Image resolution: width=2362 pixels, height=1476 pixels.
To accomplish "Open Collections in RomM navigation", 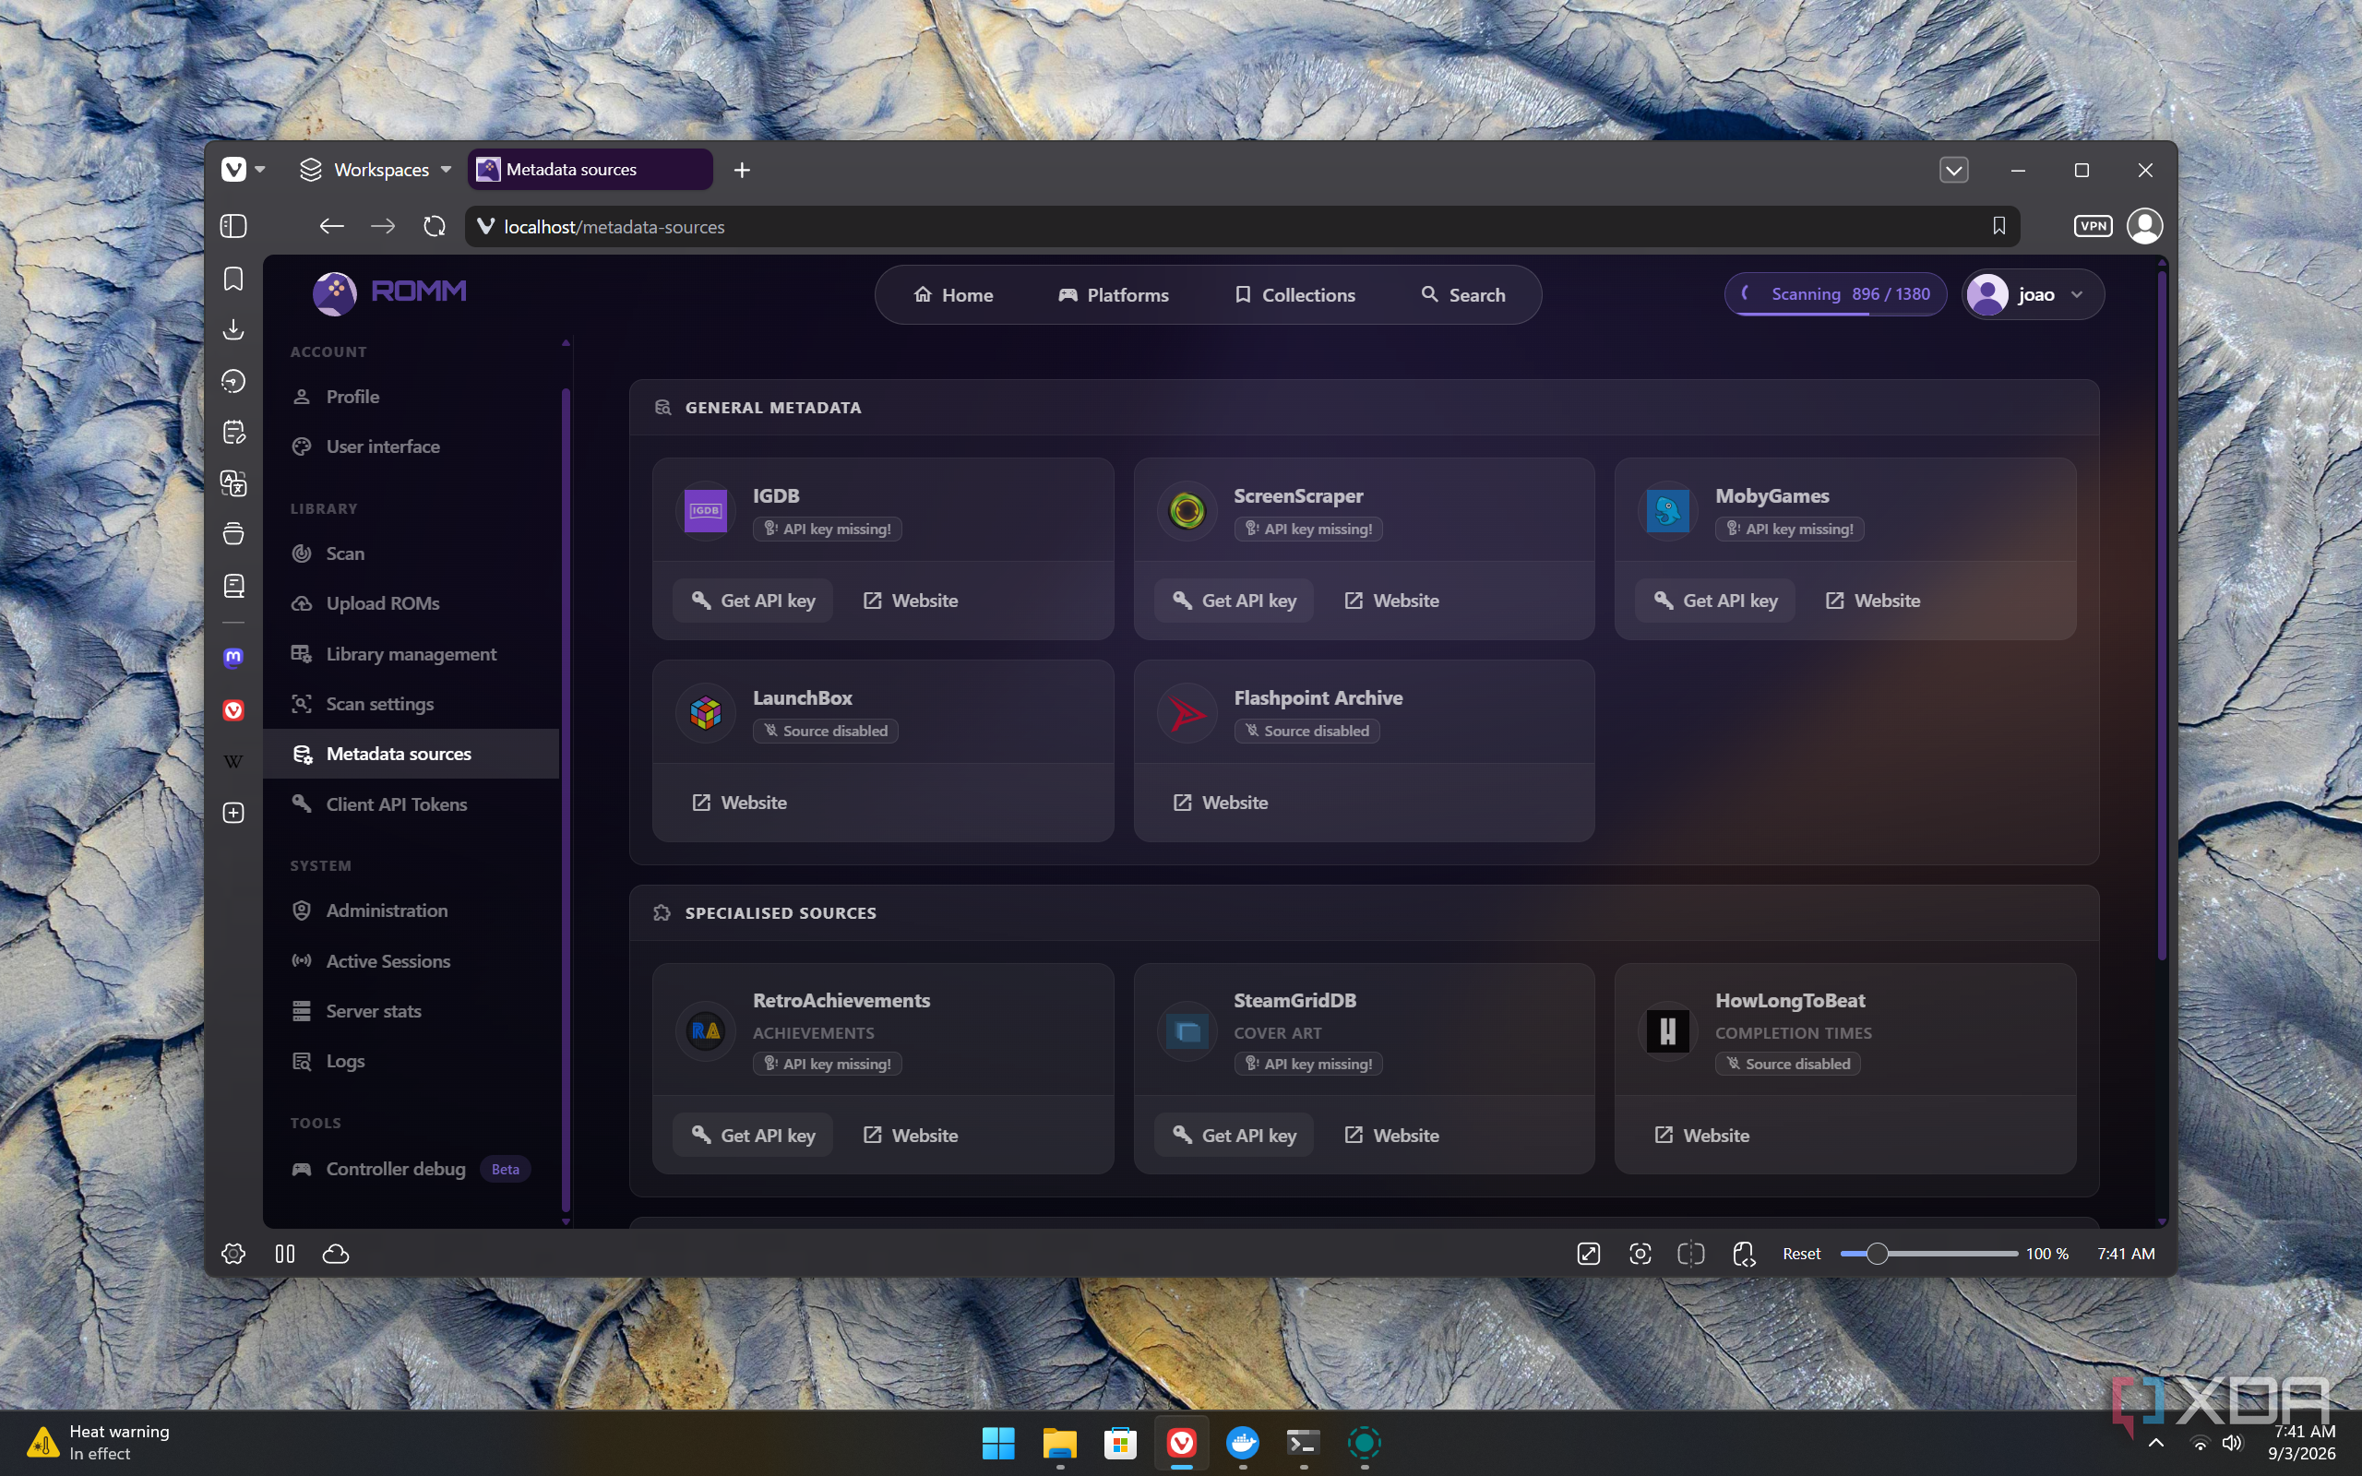I will click(x=1294, y=295).
